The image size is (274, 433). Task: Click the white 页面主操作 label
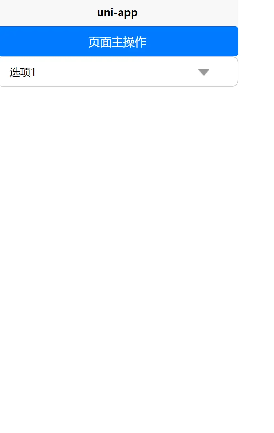point(117,42)
